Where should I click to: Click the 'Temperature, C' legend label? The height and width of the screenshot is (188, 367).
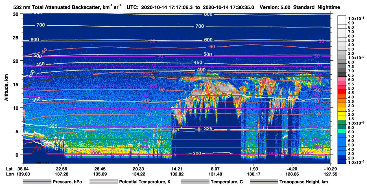click(227, 182)
